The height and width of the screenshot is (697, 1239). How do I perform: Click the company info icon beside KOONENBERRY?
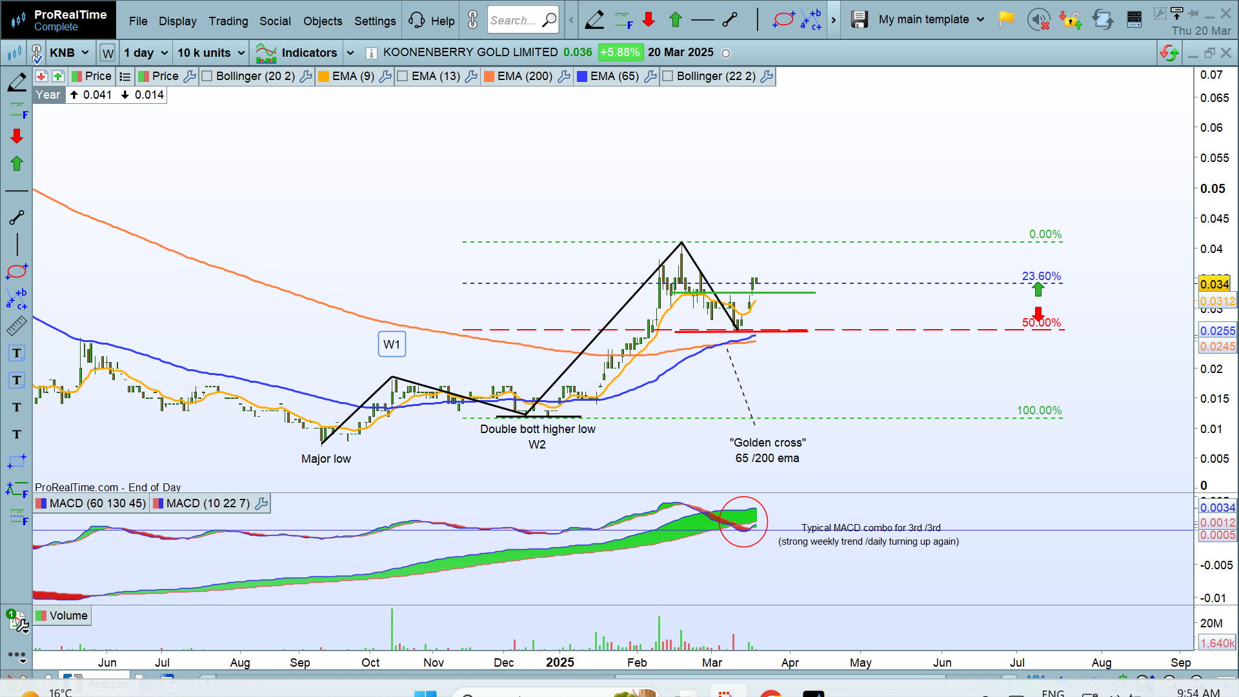coord(371,53)
